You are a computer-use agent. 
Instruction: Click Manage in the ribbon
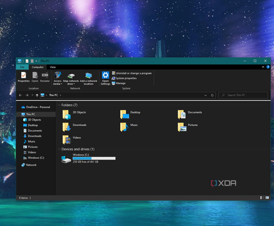pyautogui.click(x=119, y=83)
